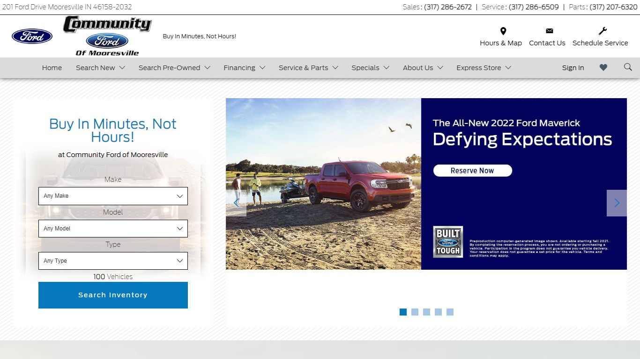Select the first carousel slide indicator
The image size is (640, 359).
coord(403,312)
